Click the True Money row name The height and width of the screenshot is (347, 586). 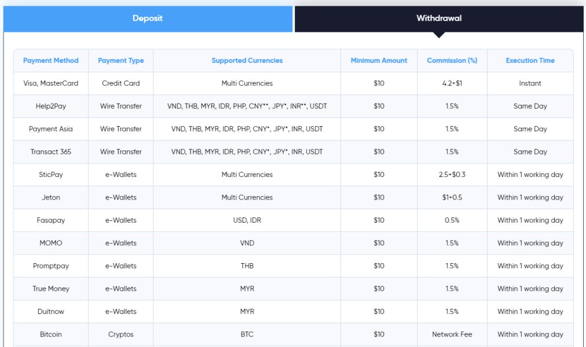point(51,289)
